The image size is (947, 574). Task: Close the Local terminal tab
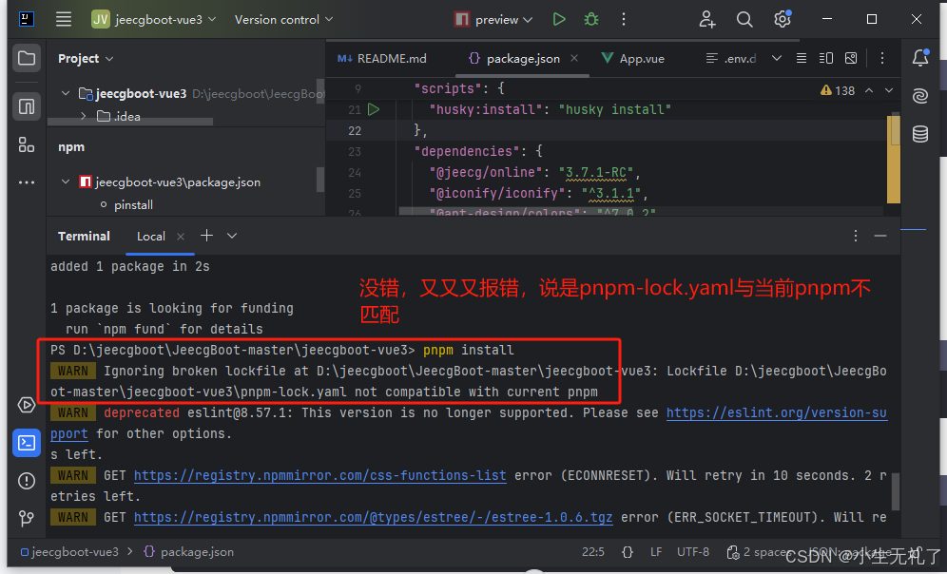[x=180, y=237]
